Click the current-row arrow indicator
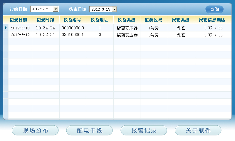Viewport: 235px width, 141px height. pos(6,28)
